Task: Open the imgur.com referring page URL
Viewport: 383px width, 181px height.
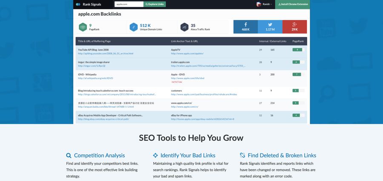Action: (91, 66)
